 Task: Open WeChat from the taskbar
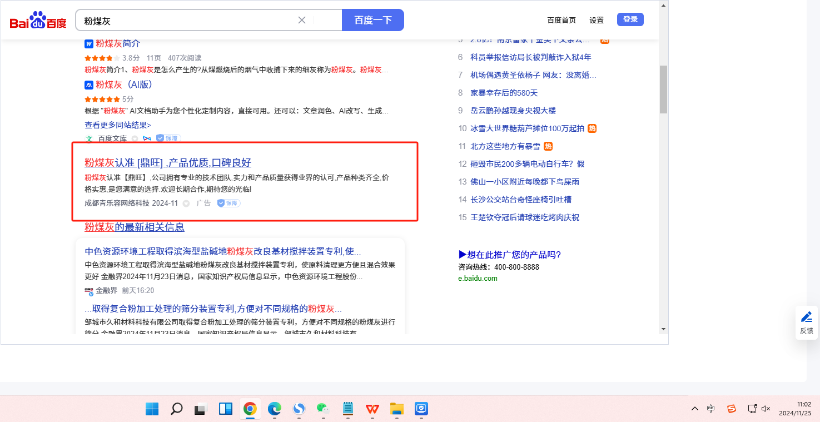click(323, 409)
